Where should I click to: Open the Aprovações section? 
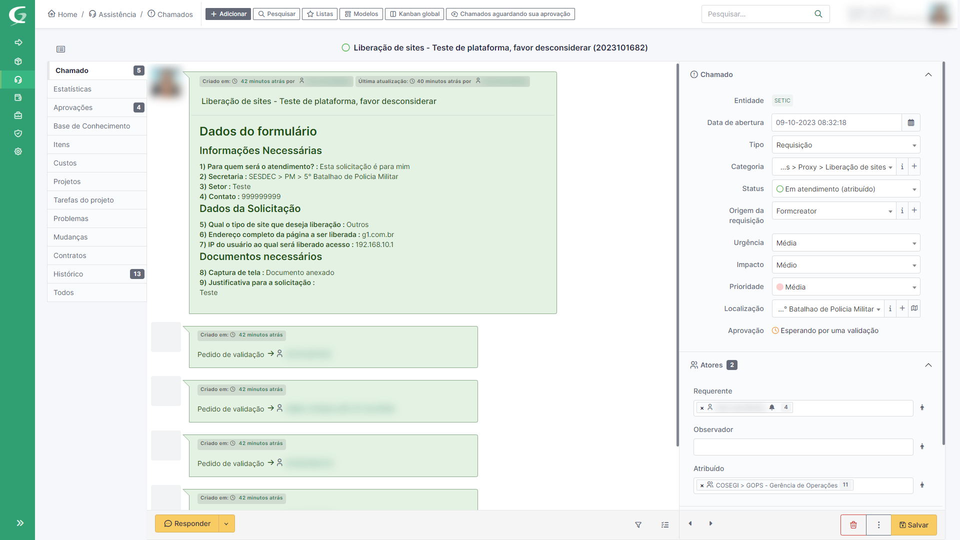pos(73,107)
